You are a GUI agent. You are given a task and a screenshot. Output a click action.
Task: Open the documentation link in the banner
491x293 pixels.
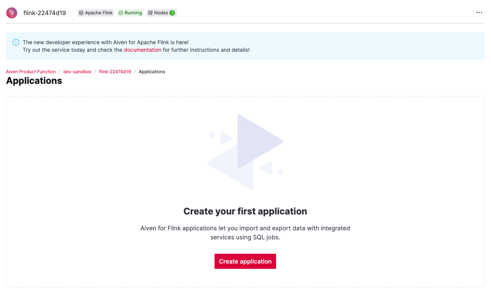(x=142, y=49)
